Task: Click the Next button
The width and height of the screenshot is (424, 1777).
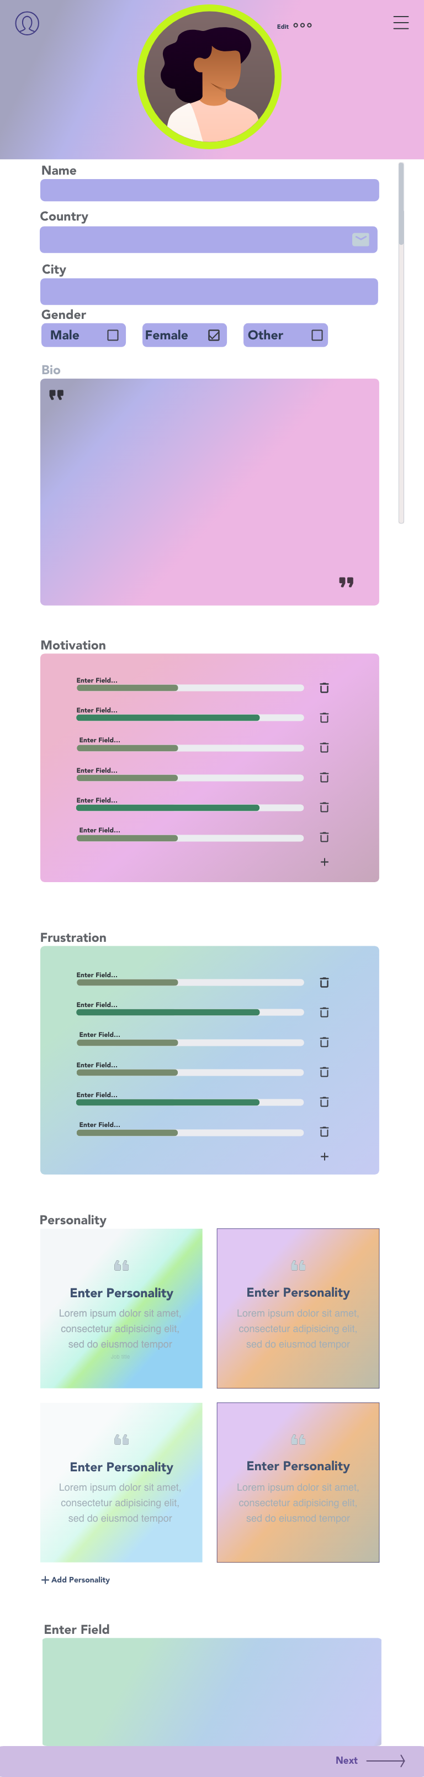Action: (x=346, y=1760)
